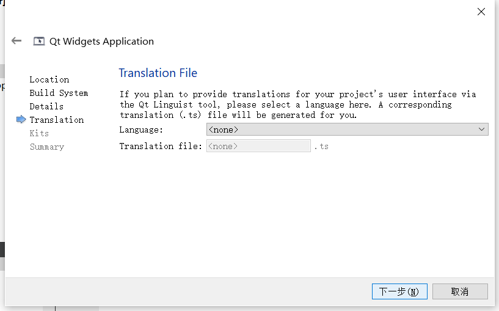
Task: Click the blue current-step arrow marker
Action: tap(21, 119)
